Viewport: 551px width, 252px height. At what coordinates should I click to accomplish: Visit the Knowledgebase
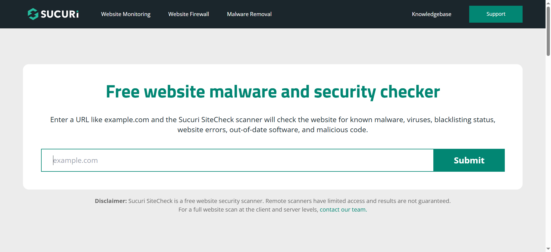pos(432,14)
